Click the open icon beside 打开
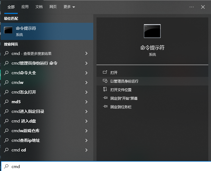The height and width of the screenshot is (171, 211). click(105, 72)
